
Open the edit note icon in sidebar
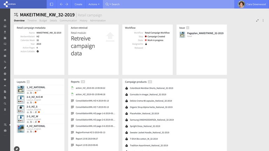coord(5,98)
